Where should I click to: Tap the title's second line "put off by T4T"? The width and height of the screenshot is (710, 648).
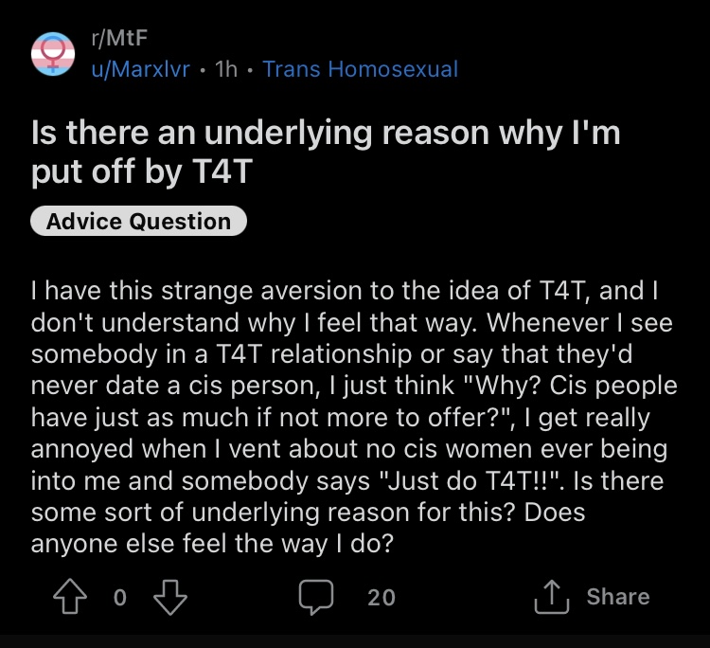pyautogui.click(x=142, y=171)
